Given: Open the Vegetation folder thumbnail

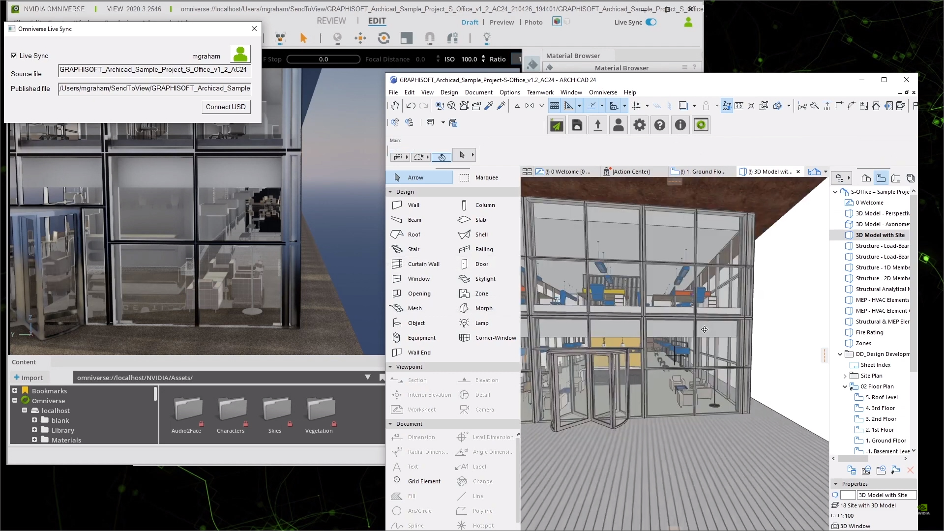Looking at the screenshot, I should pyautogui.click(x=320, y=415).
